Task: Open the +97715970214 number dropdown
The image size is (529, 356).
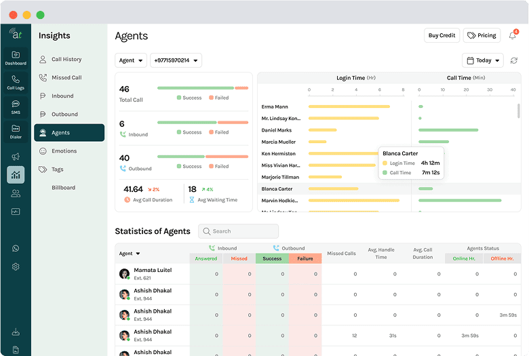Action: [176, 60]
